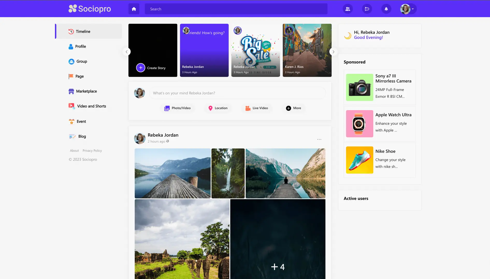This screenshot has height=279, width=490.
Task: Click the Sociopro logo
Action: 90,9
